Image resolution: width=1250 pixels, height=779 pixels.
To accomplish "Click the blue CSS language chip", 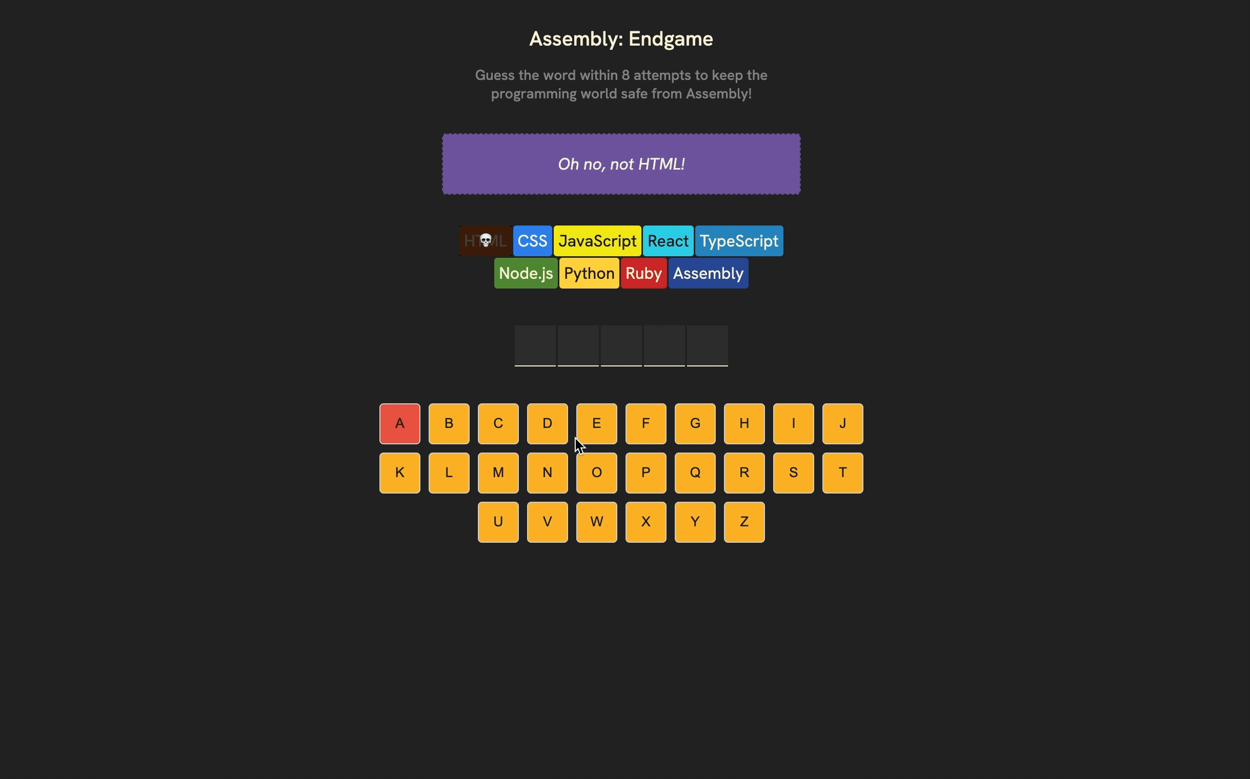I will 532,241.
